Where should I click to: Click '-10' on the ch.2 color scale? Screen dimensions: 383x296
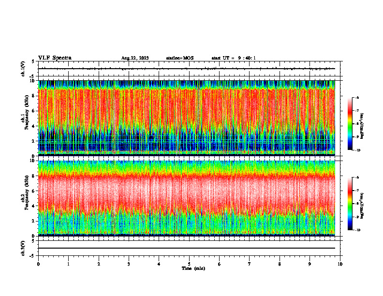(x=357, y=230)
